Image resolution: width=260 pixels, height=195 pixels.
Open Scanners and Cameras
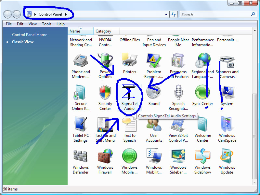pyautogui.click(x=227, y=66)
